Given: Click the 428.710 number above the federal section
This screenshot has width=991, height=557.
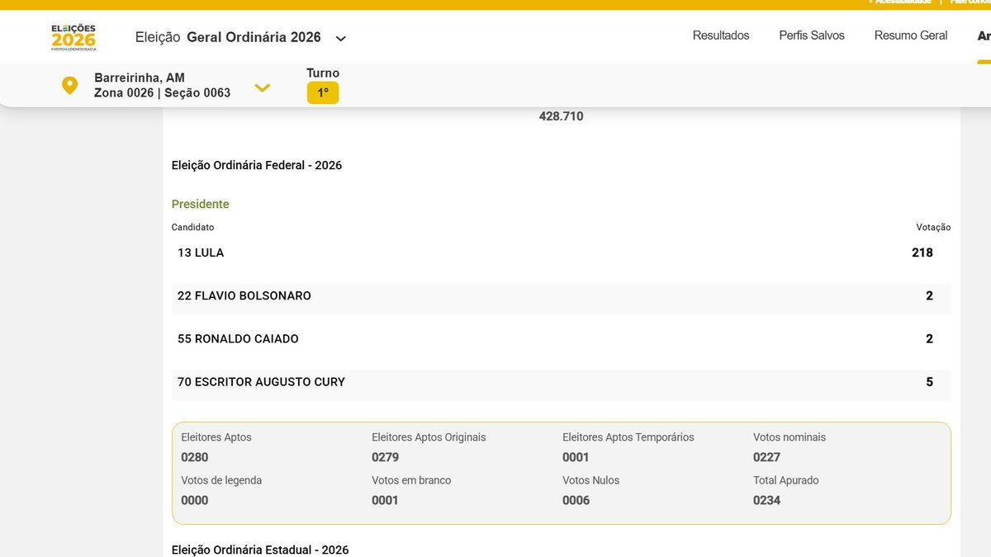Looking at the screenshot, I should tap(562, 116).
